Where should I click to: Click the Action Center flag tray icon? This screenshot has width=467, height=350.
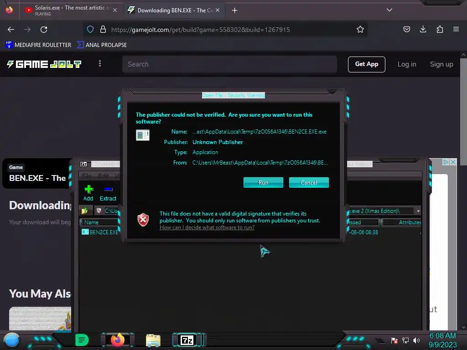pos(394,340)
